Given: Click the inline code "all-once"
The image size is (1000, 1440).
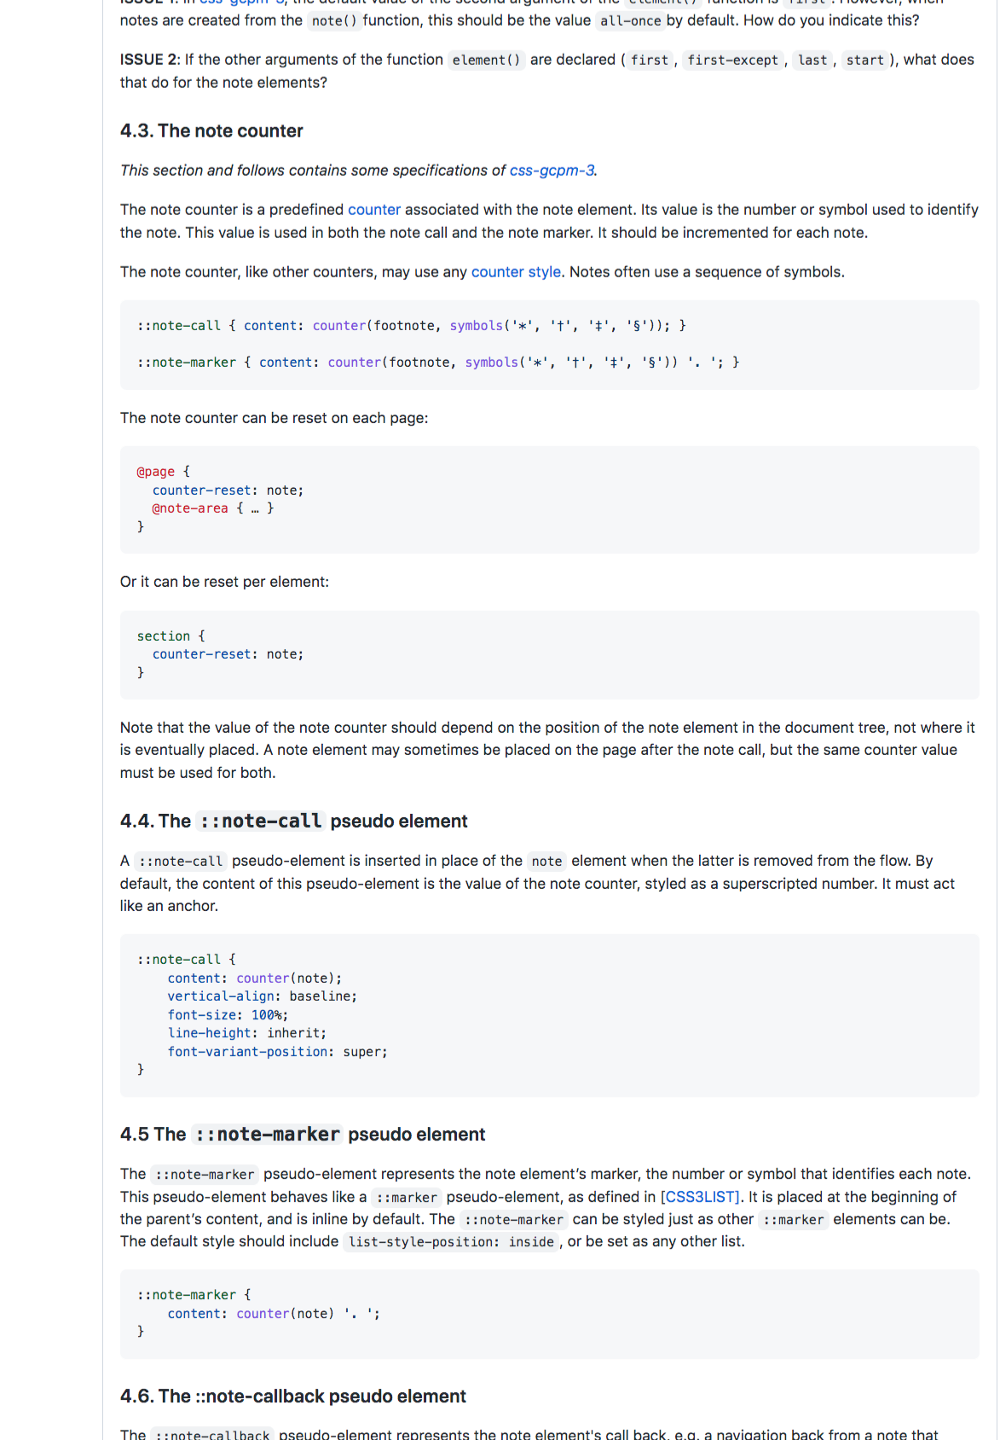Looking at the screenshot, I should pyautogui.click(x=630, y=20).
